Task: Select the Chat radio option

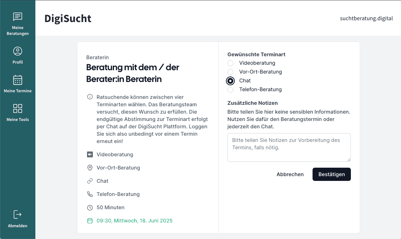Action: click(x=230, y=81)
